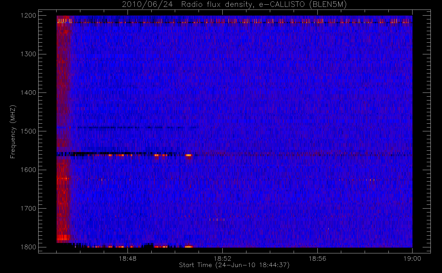Select the 1400 frequency tick label
The height and width of the screenshot is (273, 442).
click(28, 93)
